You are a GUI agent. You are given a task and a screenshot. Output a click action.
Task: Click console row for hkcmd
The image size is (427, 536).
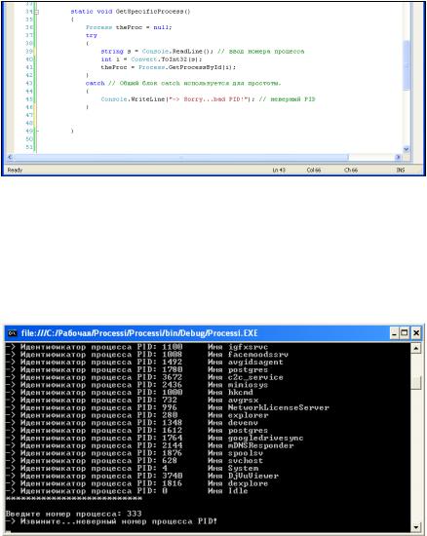(x=130, y=393)
